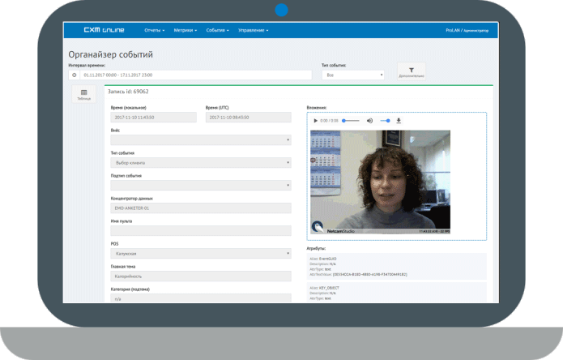Open additional filters with the funnel icon
This screenshot has height=360, width=563.
click(411, 72)
